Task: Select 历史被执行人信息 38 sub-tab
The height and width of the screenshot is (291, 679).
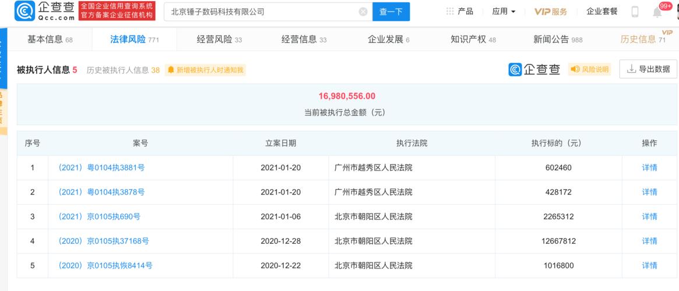Action: [123, 70]
